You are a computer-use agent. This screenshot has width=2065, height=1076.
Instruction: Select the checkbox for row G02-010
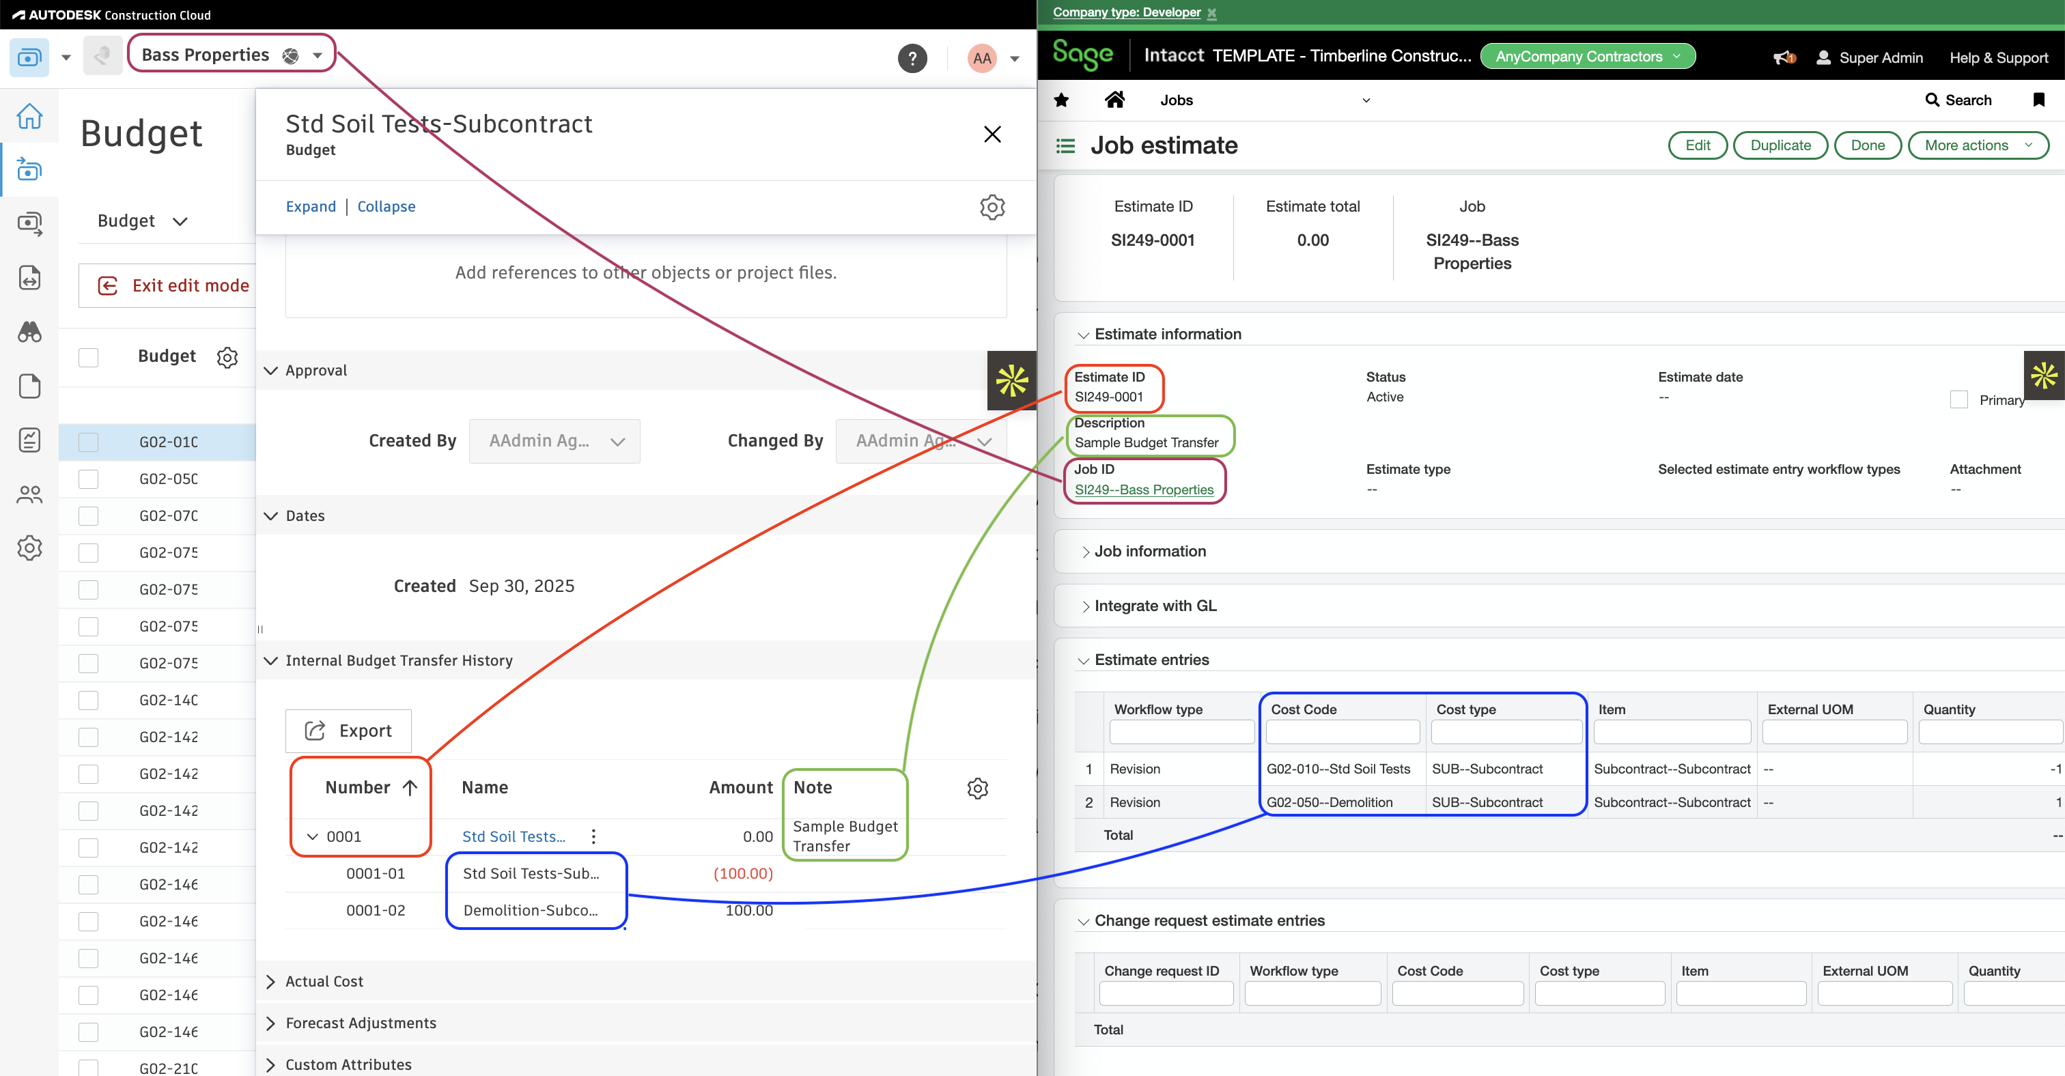[x=88, y=442]
